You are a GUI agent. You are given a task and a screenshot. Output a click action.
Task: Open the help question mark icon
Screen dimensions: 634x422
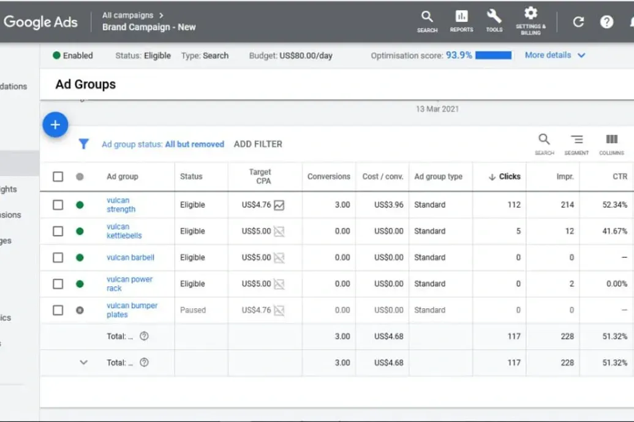click(606, 22)
